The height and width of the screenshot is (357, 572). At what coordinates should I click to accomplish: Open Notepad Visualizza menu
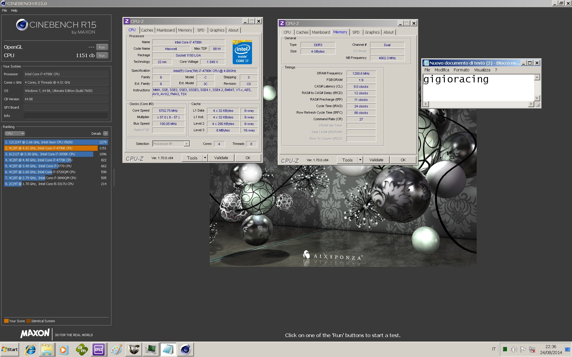(482, 70)
